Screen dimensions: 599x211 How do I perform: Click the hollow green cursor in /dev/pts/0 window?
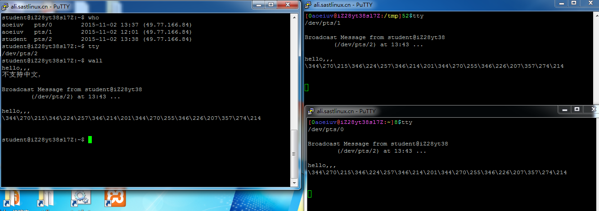pyautogui.click(x=310, y=193)
